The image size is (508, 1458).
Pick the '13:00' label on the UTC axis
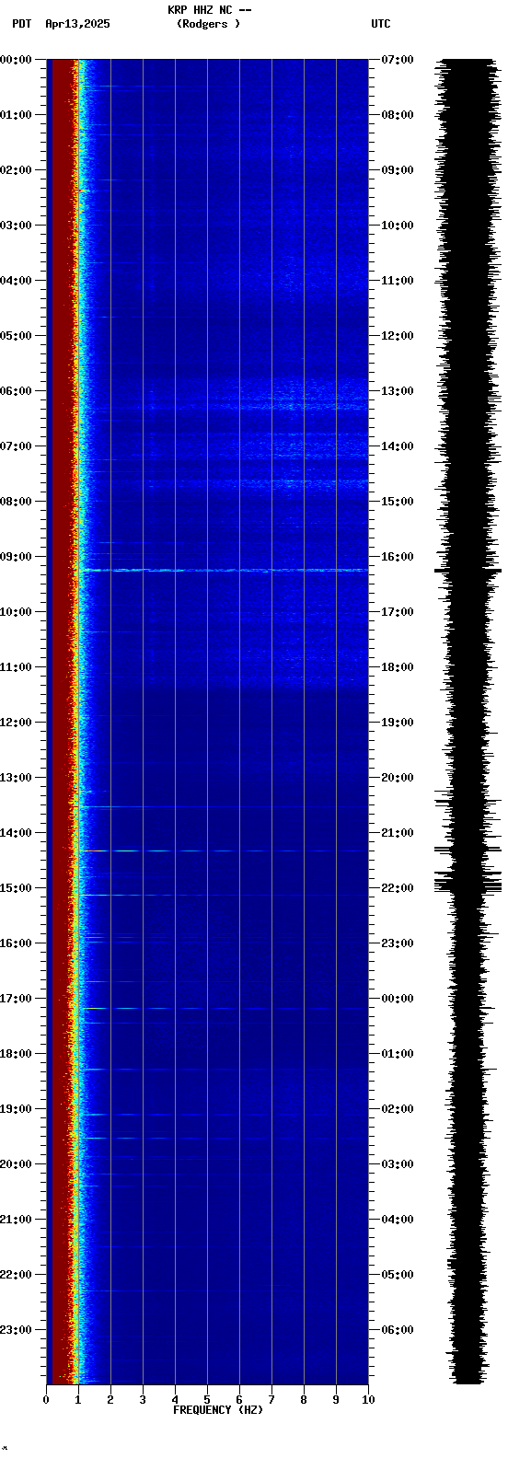tap(398, 391)
